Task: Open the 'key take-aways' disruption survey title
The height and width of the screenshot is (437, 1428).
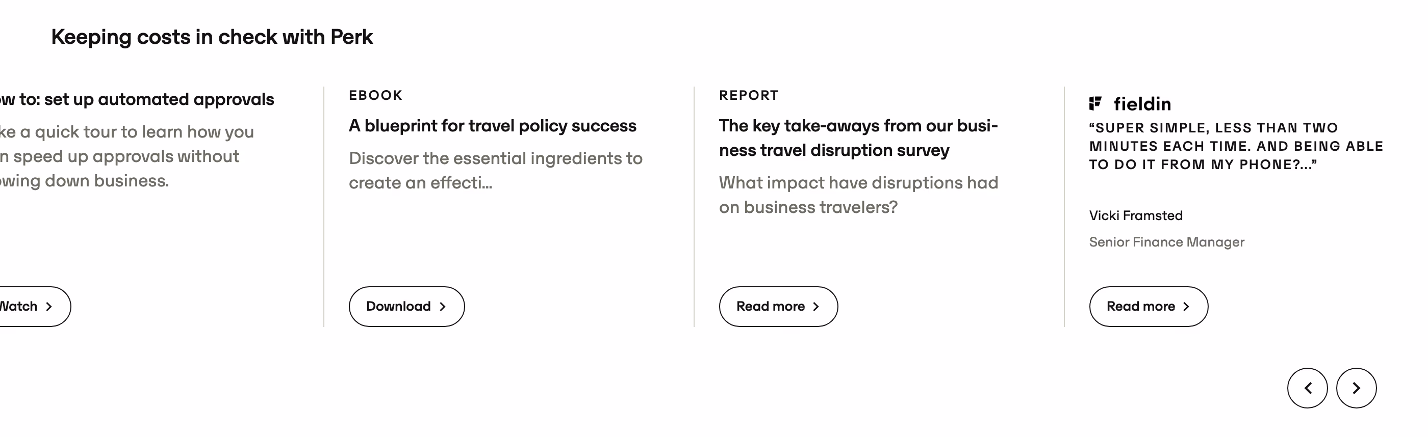Action: point(858,138)
